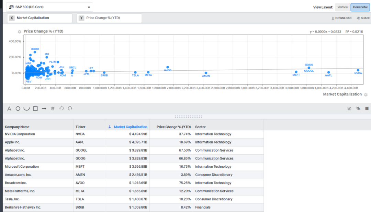This screenshot has height=212, width=371.
Task: Open the S&P 500 (US Core) dropdown
Action: point(49,7)
